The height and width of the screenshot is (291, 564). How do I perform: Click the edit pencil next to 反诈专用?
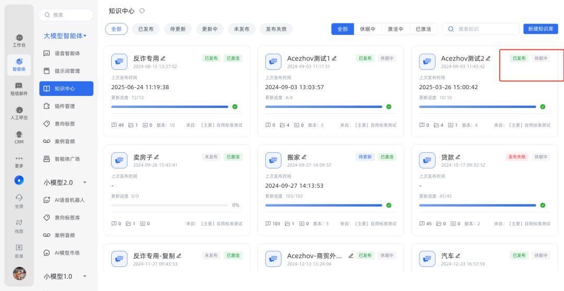(x=163, y=58)
